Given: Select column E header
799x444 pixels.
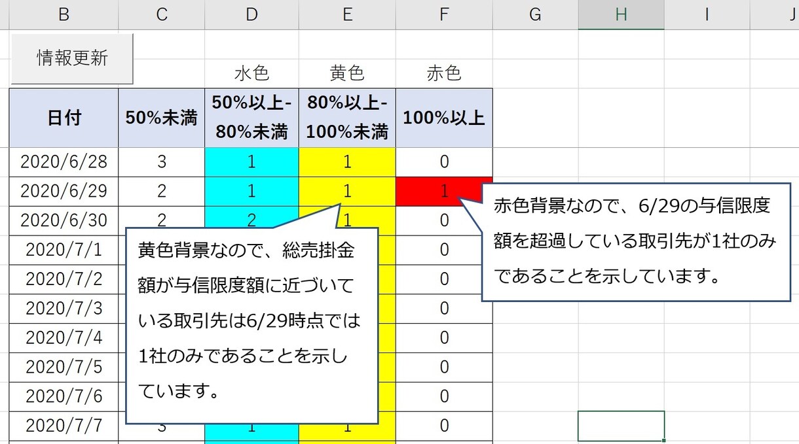Looking at the screenshot, I should 347,14.
